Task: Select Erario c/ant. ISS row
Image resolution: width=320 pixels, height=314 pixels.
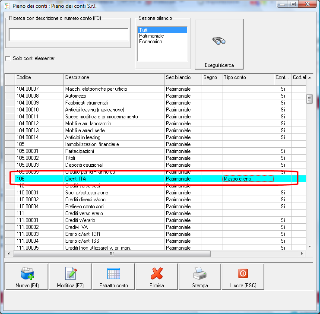Action: 155,241
